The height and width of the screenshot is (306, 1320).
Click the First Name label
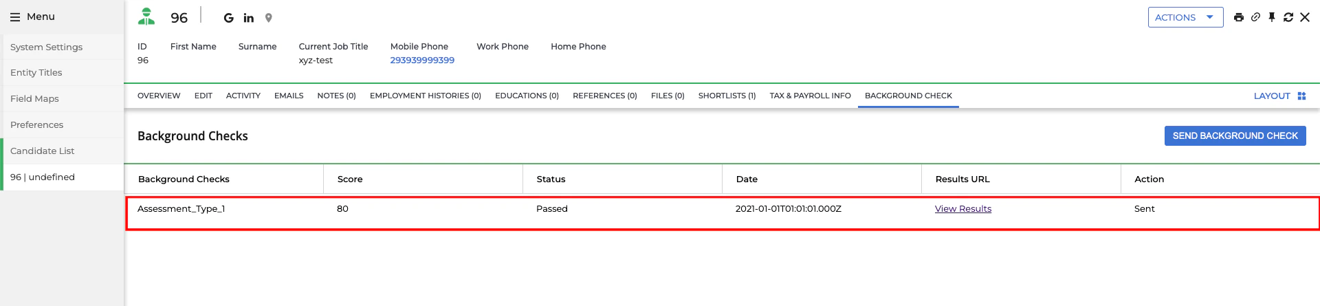[x=193, y=47]
